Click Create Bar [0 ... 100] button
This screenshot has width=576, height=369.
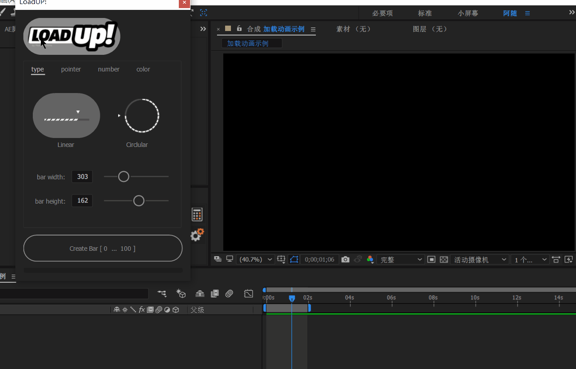[x=103, y=248]
